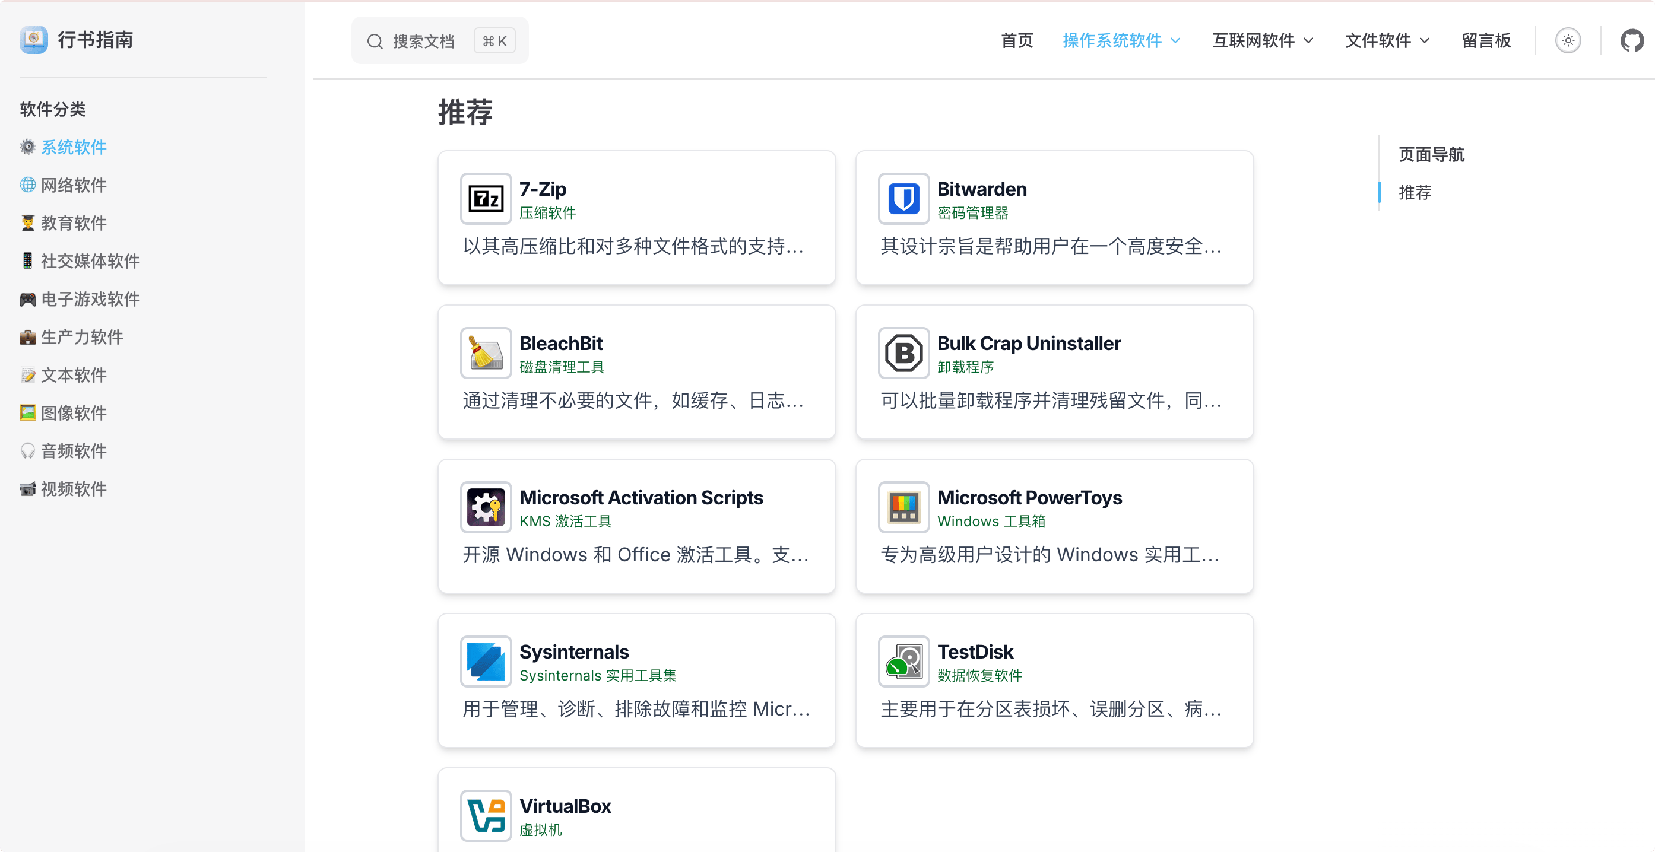Toggle dark mode with the sun icon
Image resolution: width=1655 pixels, height=852 pixels.
click(1568, 40)
